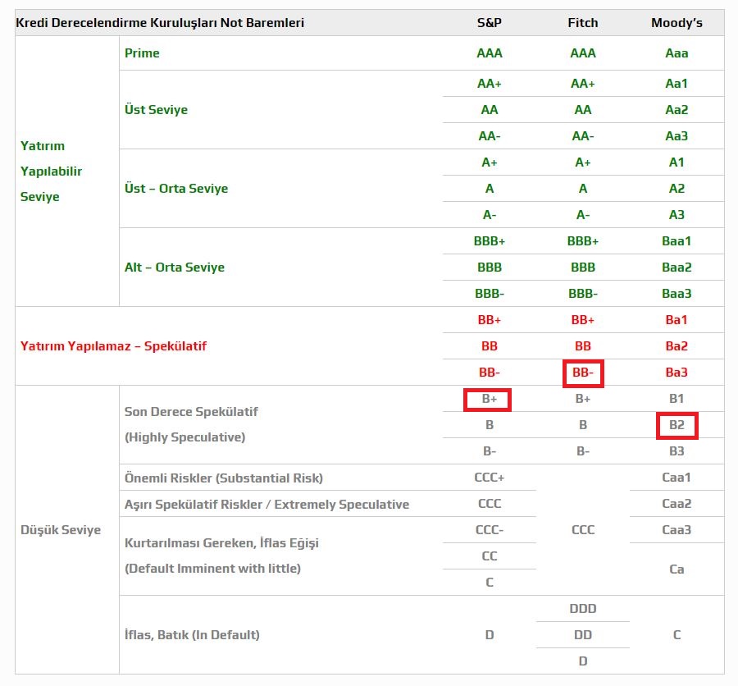Click "Son Derece Spekülatif (Highly Speculative)" label
Viewport: 738px width, 686px height.
point(191,424)
